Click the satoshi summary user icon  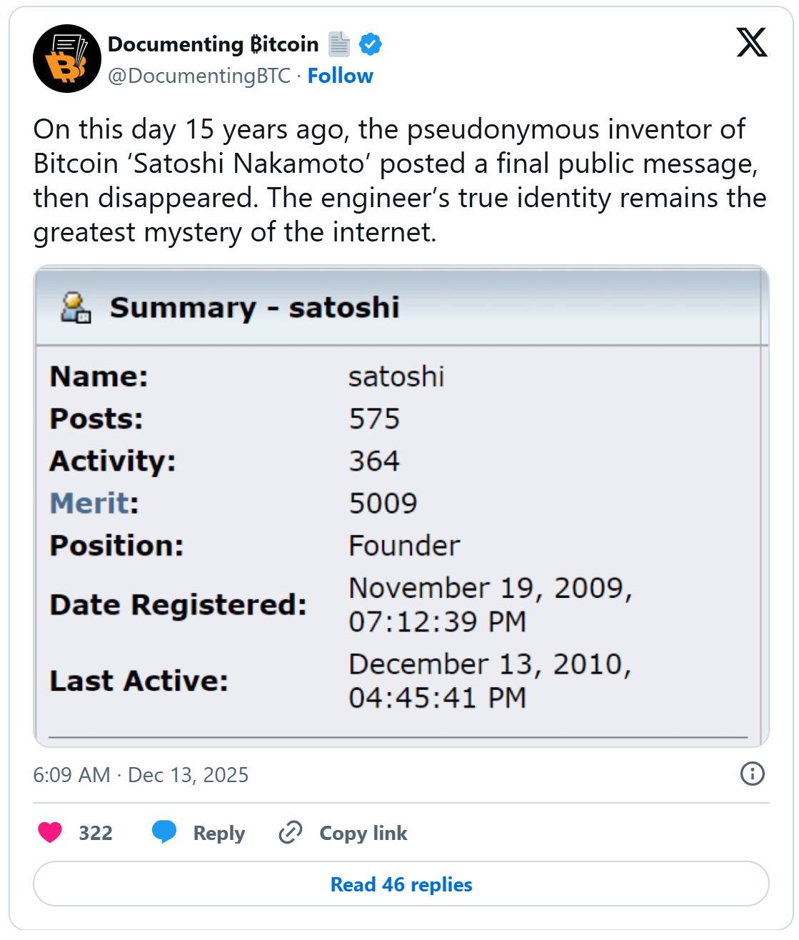(76, 308)
